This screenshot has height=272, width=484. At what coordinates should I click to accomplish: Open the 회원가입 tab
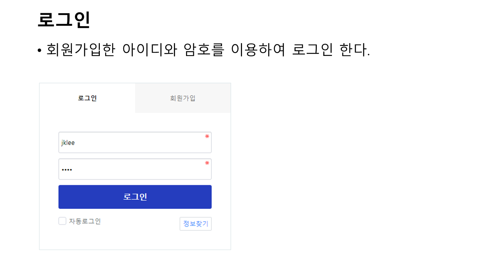pyautogui.click(x=183, y=98)
